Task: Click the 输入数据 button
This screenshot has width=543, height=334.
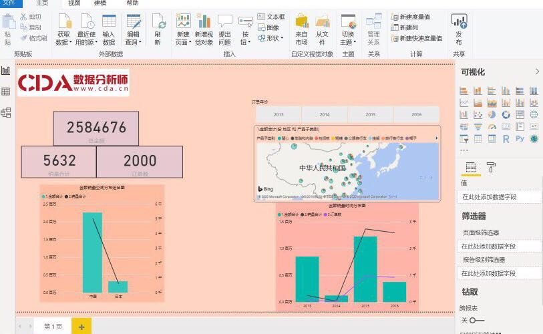Action: coord(109,29)
